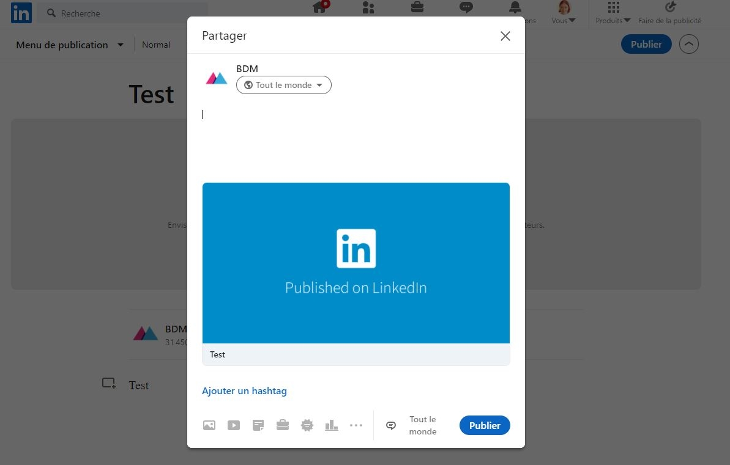The width and height of the screenshot is (730, 465).
Task: Go to LinkedIn home via house icon
Action: pyautogui.click(x=319, y=8)
